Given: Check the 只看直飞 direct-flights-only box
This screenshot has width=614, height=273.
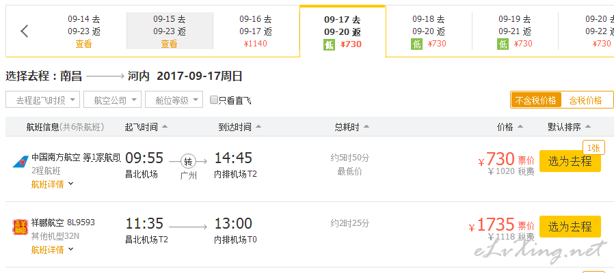Looking at the screenshot, I should tap(214, 100).
